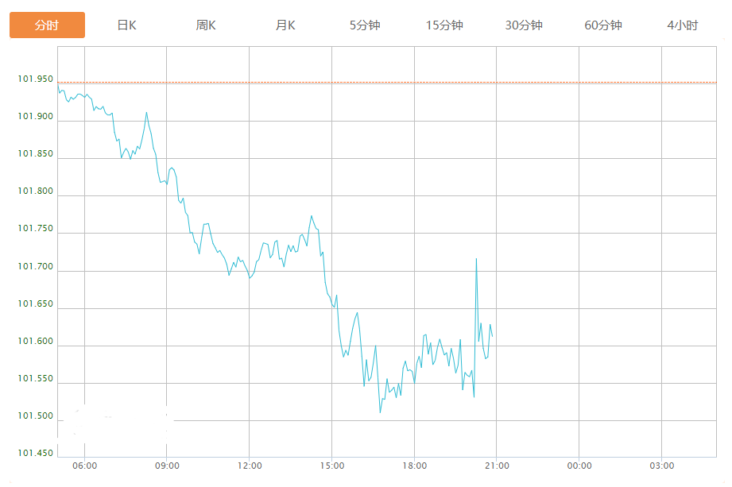The image size is (732, 487).
Task: Select the 分时 tab
Action: [x=47, y=25]
